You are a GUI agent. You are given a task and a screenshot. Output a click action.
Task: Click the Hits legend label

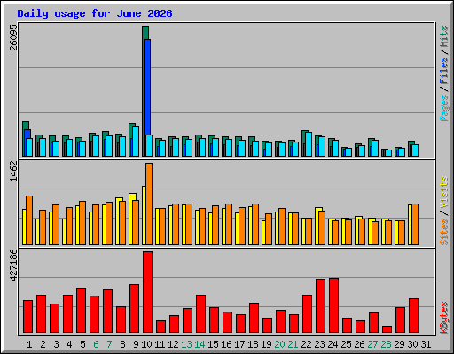click(x=444, y=36)
